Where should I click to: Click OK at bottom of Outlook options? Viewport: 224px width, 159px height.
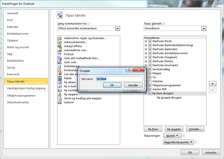pyautogui.click(x=190, y=152)
